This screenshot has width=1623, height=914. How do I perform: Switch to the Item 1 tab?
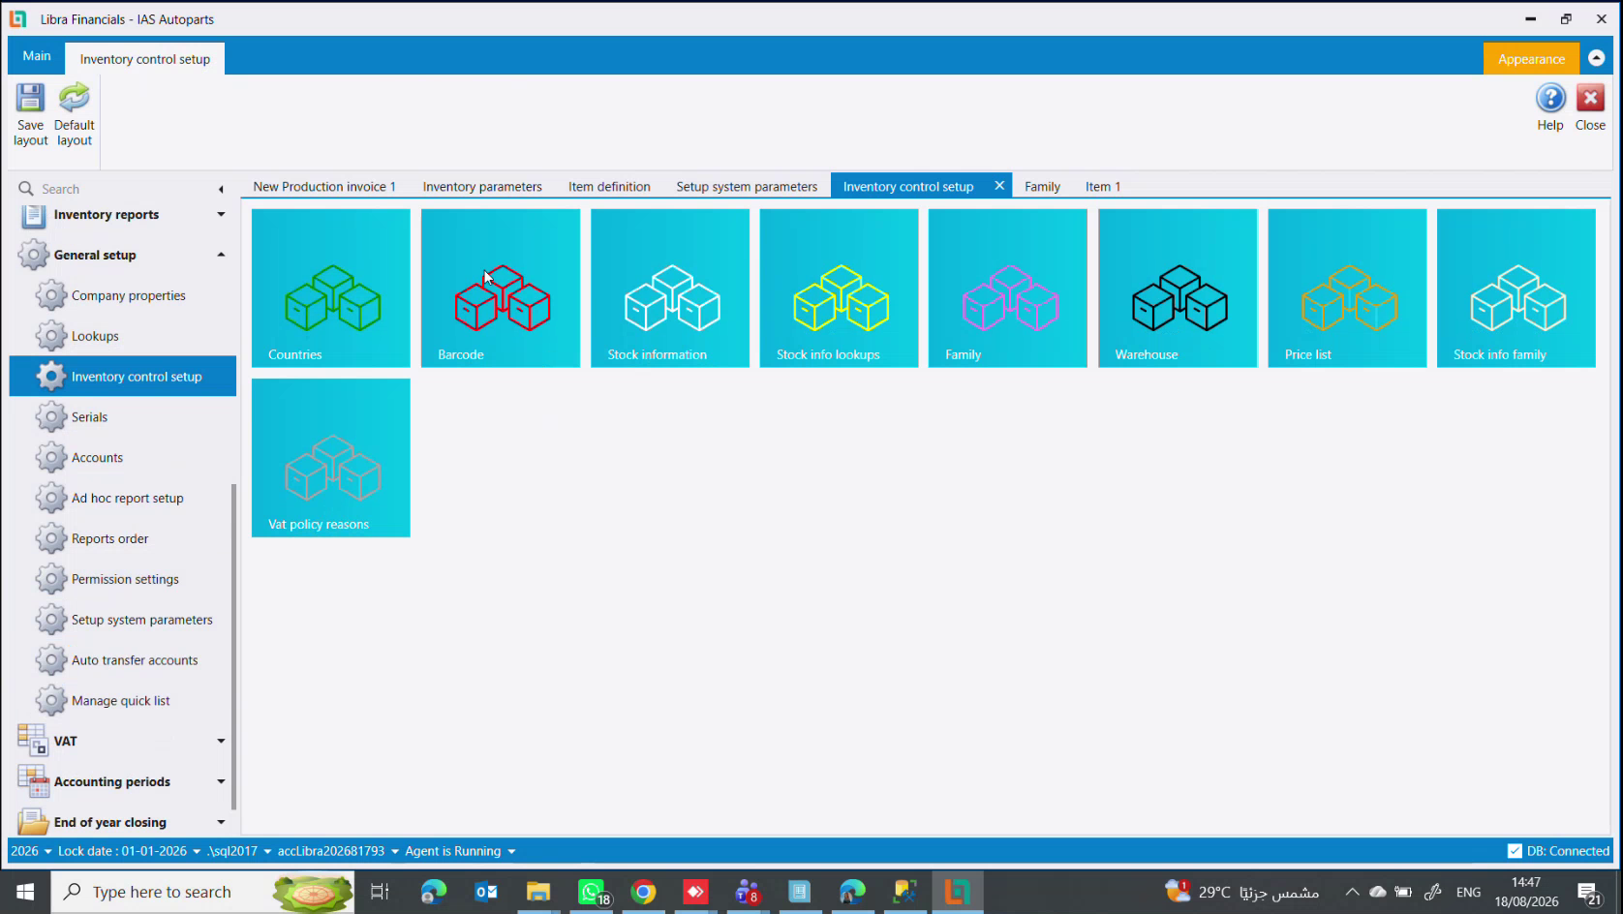[1102, 187]
